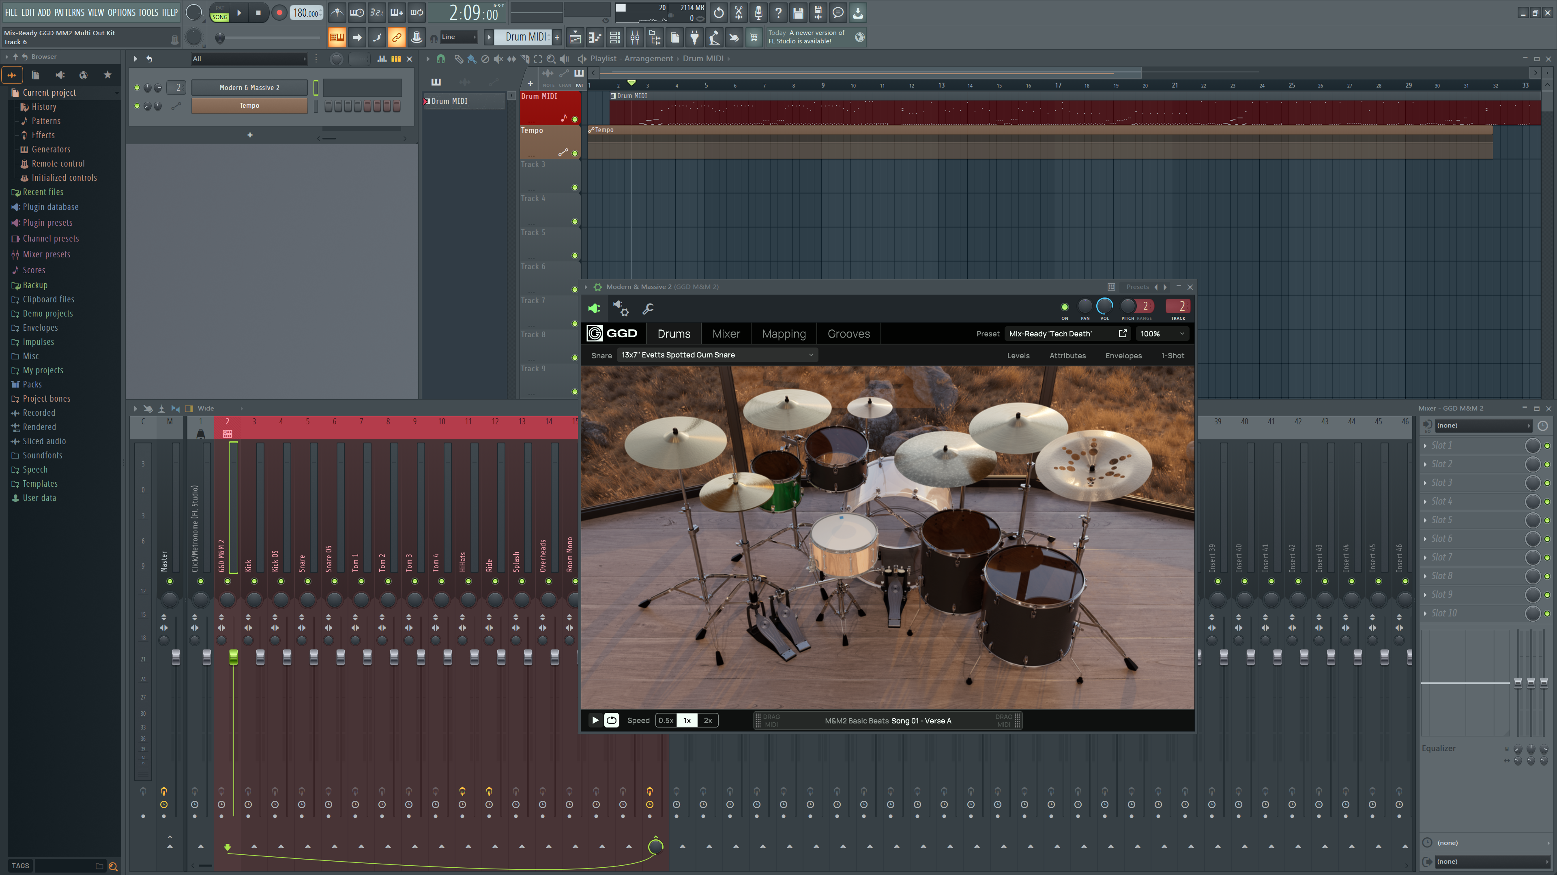Open the content library shopping cart icon
This screenshot has width=1557, height=875.
(x=754, y=38)
